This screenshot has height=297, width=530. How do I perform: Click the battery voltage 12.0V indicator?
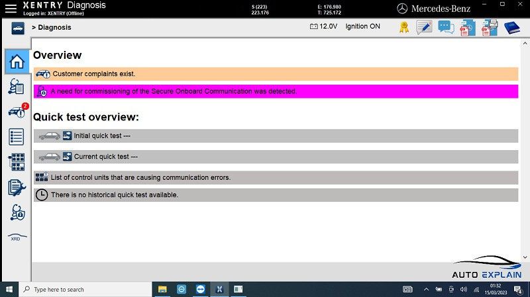(323, 26)
